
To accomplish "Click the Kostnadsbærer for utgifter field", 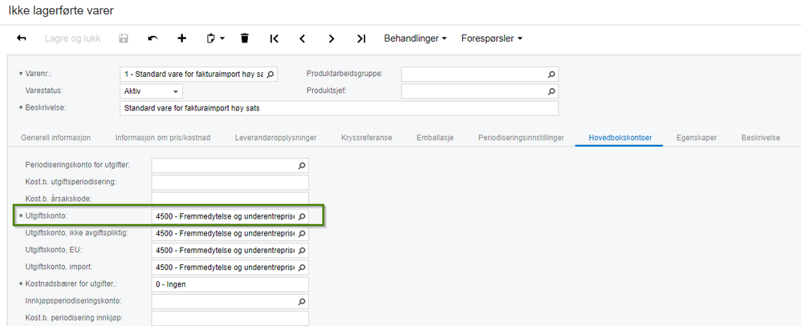I will tap(230, 284).
